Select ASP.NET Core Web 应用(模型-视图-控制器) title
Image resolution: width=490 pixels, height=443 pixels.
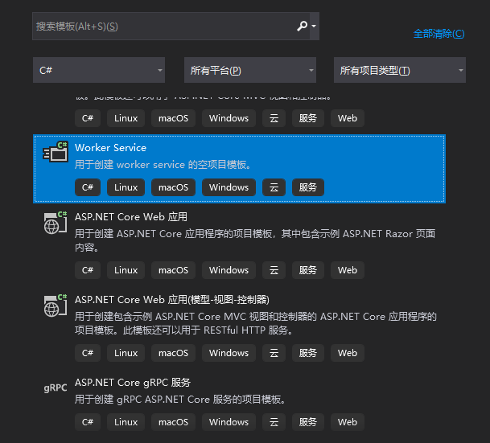click(x=172, y=300)
